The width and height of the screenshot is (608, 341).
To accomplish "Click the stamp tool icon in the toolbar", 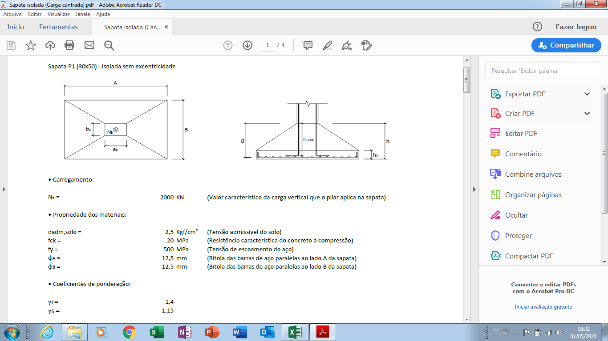I will coord(367,45).
